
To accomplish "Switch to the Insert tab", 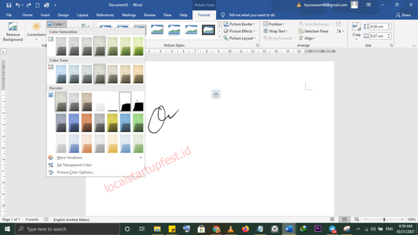I will point(45,15).
